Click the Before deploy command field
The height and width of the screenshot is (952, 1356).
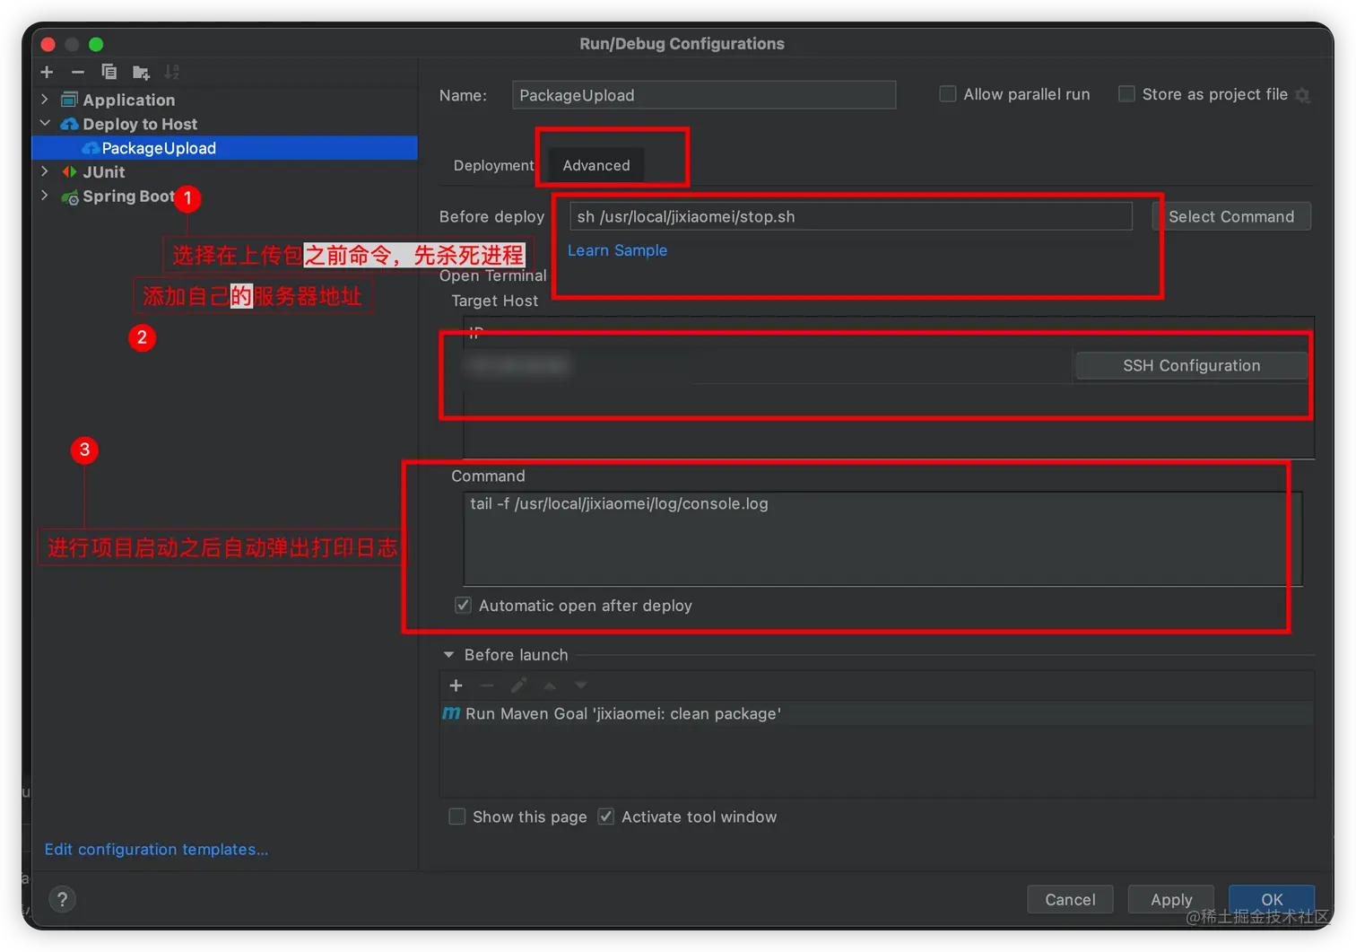851,216
